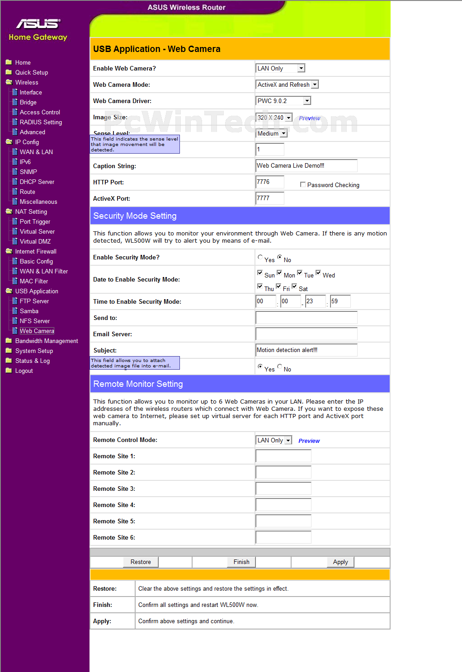Click the page icon beside Port Trigger

coord(15,221)
